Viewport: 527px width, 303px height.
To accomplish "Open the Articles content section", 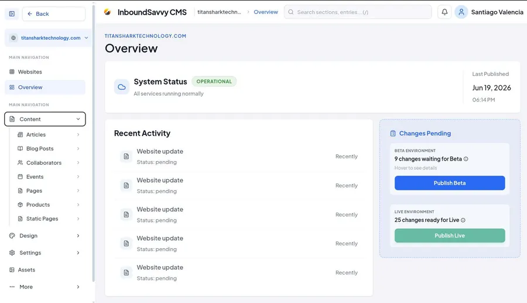I will (x=49, y=134).
